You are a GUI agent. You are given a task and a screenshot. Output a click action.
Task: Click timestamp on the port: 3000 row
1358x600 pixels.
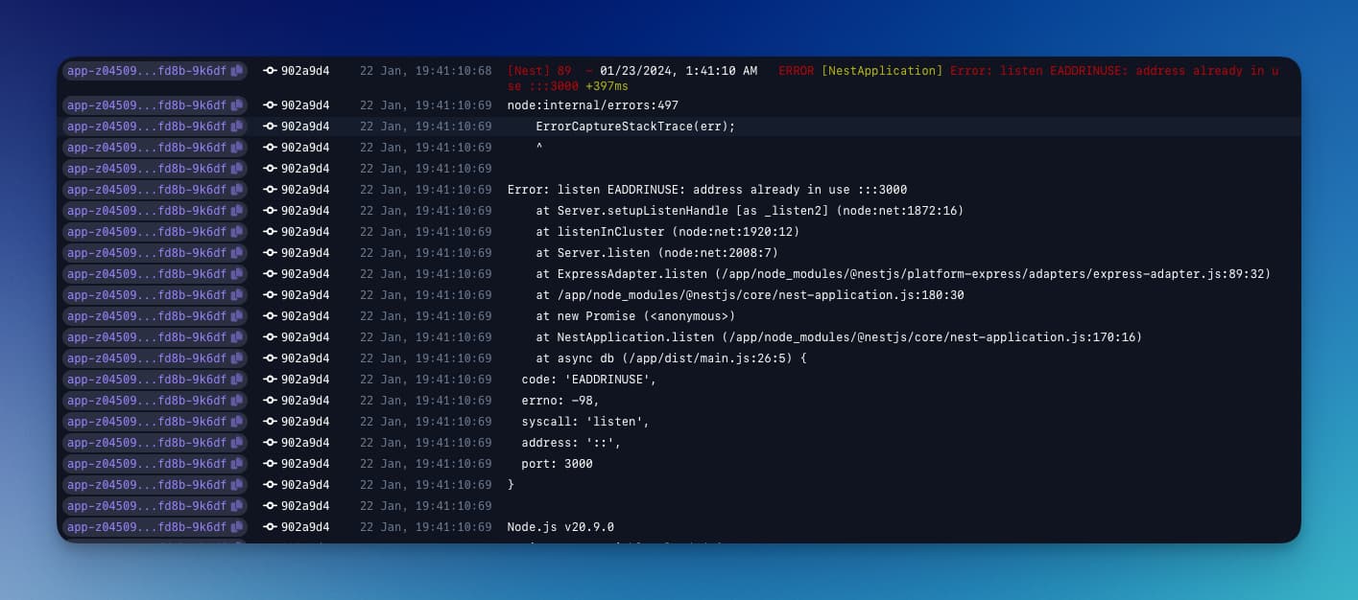pos(425,464)
